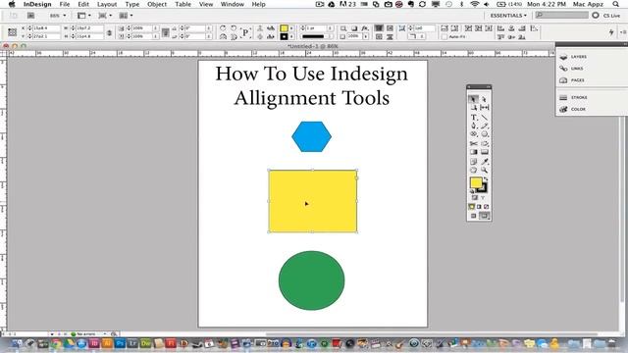Open the Arrange Documents dropdown
The image size is (628, 353).
click(127, 16)
